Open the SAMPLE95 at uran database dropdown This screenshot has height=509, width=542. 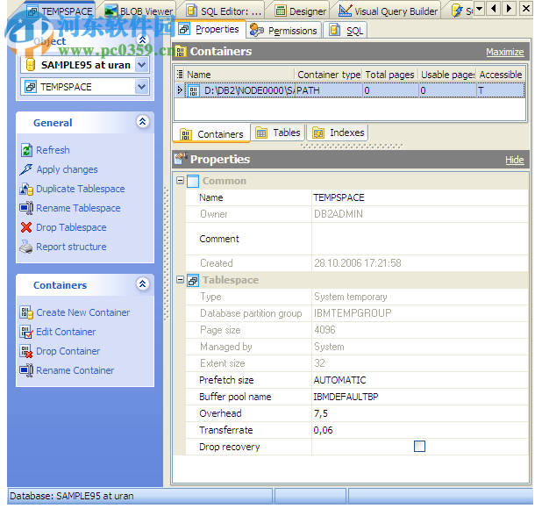[x=142, y=65]
